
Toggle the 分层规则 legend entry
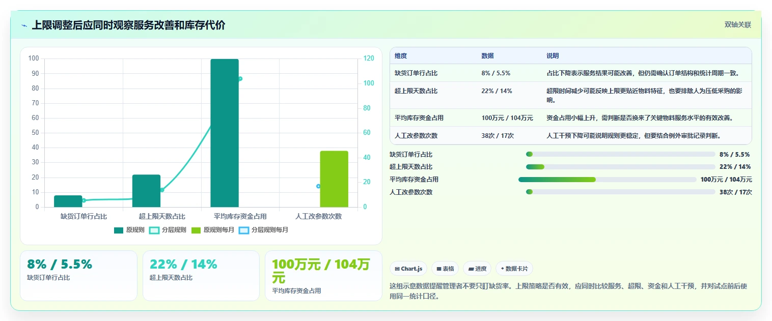pos(168,230)
